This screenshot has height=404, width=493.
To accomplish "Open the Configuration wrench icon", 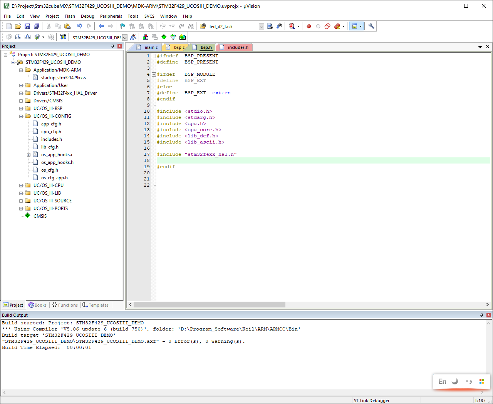I will tap(371, 26).
